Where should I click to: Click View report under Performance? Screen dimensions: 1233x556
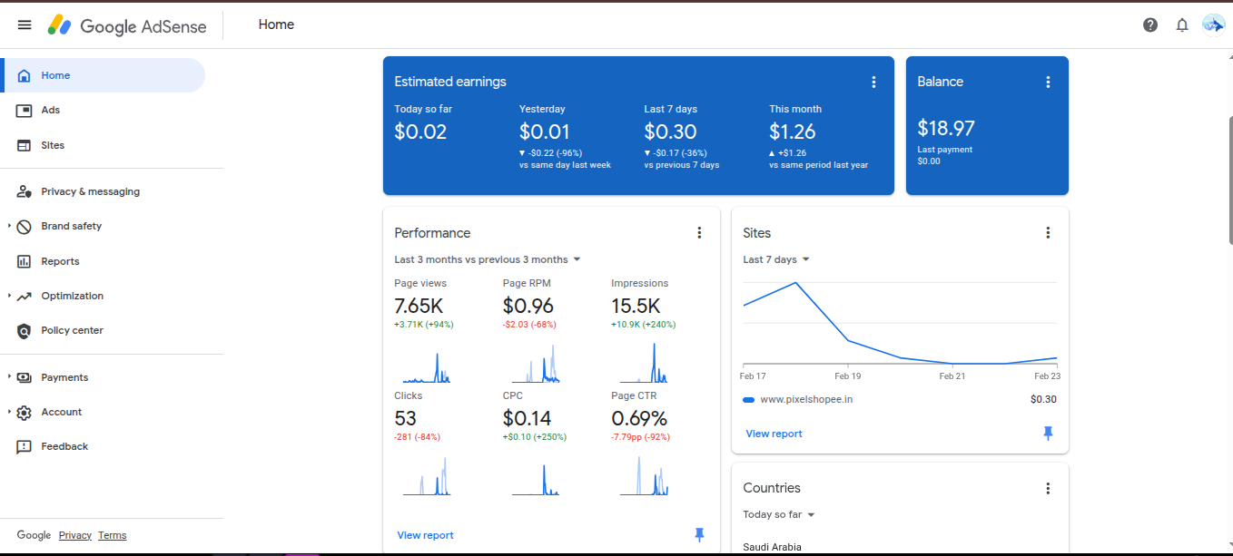tap(425, 535)
